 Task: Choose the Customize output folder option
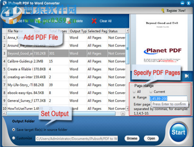tap(14, 138)
